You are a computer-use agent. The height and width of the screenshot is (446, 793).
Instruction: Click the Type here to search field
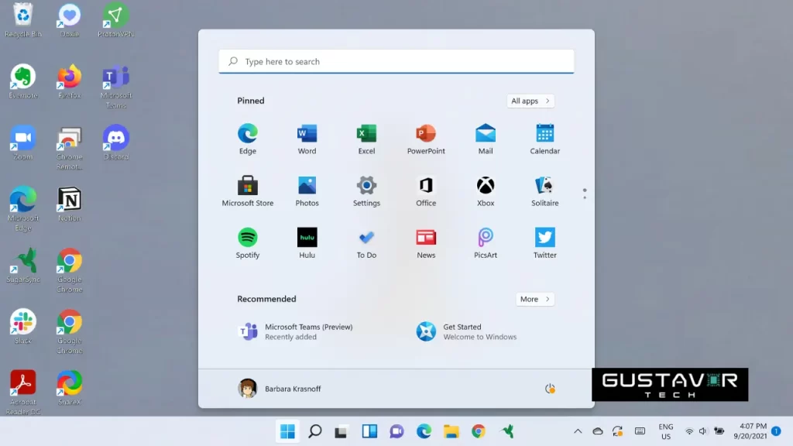point(396,61)
